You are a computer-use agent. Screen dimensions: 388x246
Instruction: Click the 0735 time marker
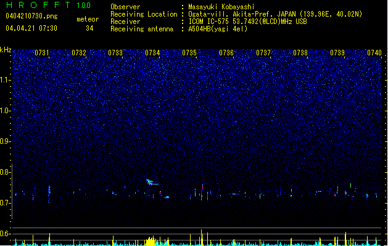point(189,53)
